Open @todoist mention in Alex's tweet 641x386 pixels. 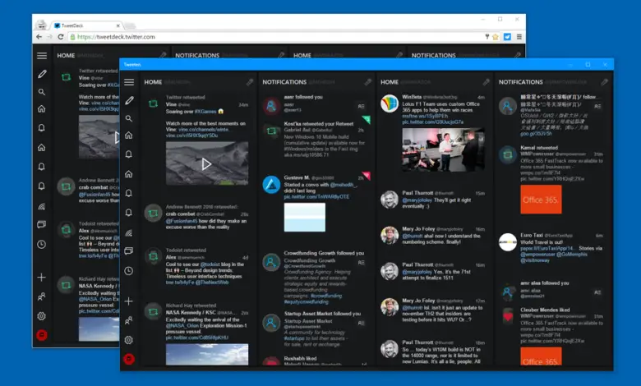pos(210,264)
